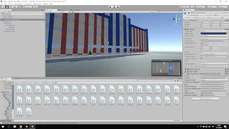Toggle Occlusion Culling checkbox

point(201,58)
